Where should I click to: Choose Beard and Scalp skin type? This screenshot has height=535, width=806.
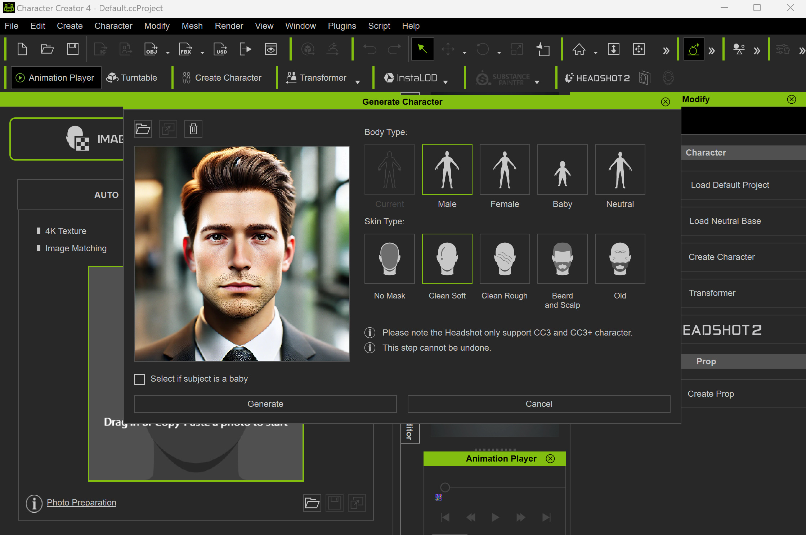[562, 259]
